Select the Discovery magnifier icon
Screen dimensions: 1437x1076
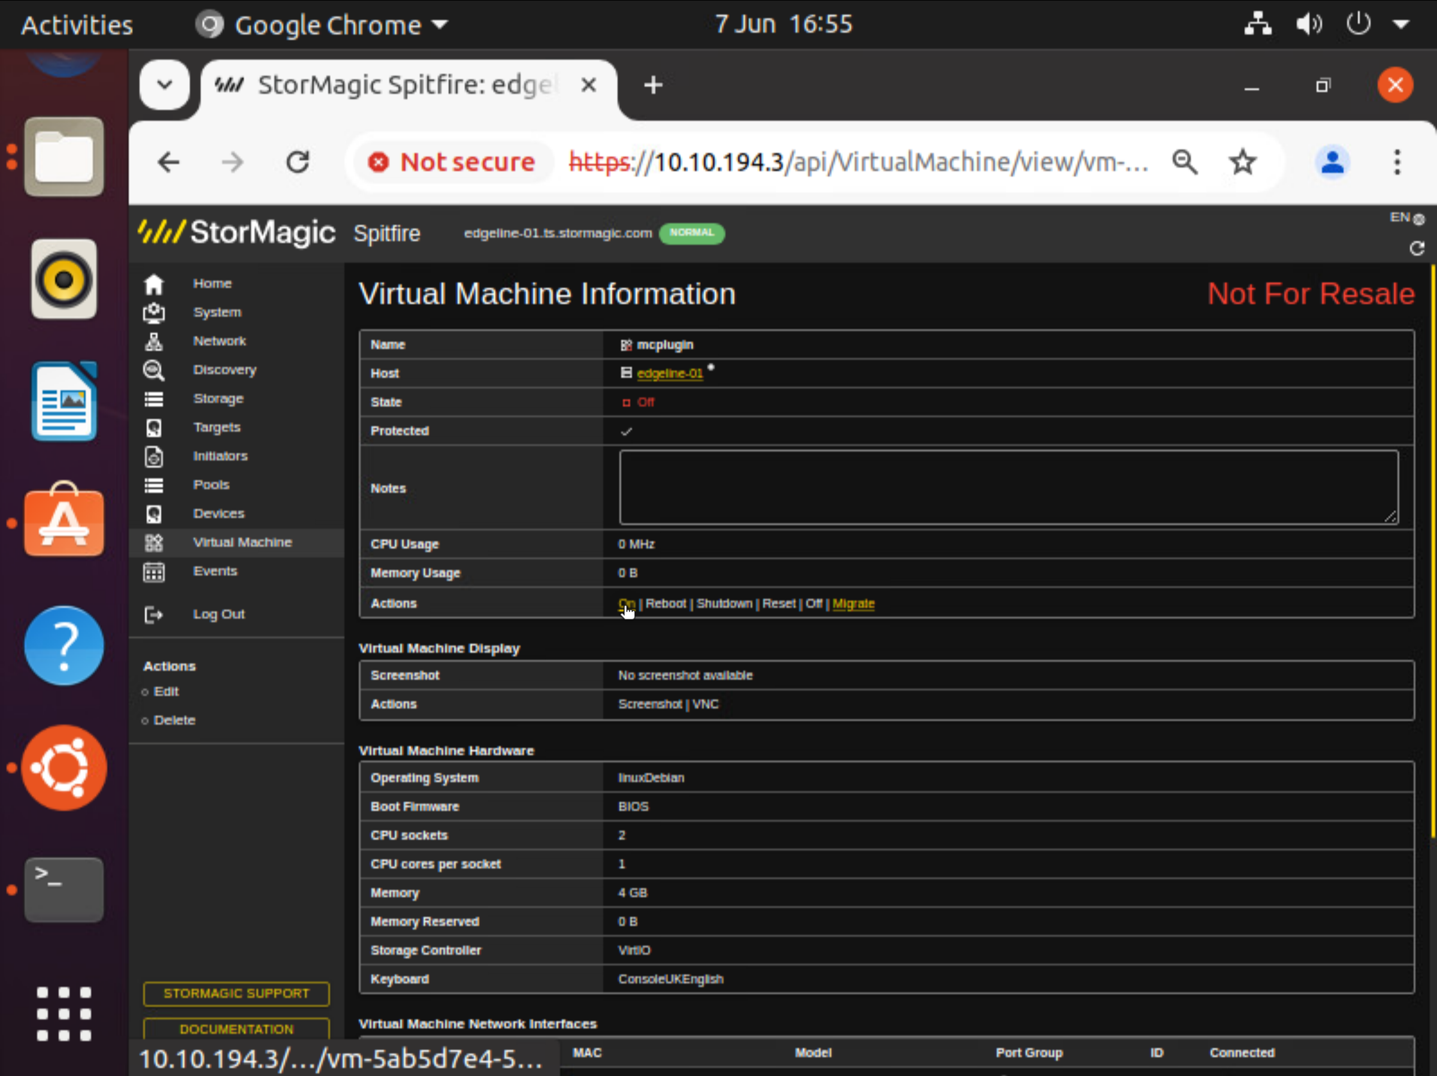click(x=154, y=370)
